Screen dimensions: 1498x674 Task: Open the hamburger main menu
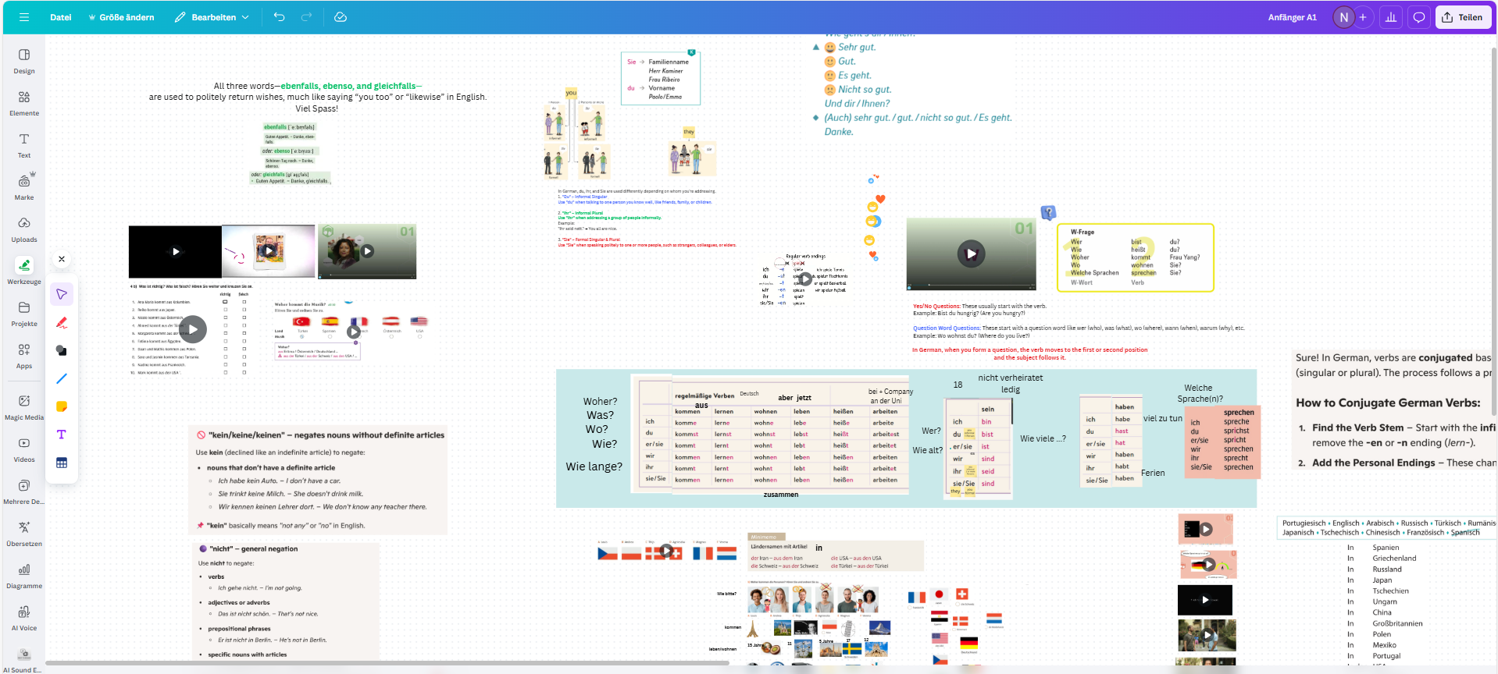[24, 17]
